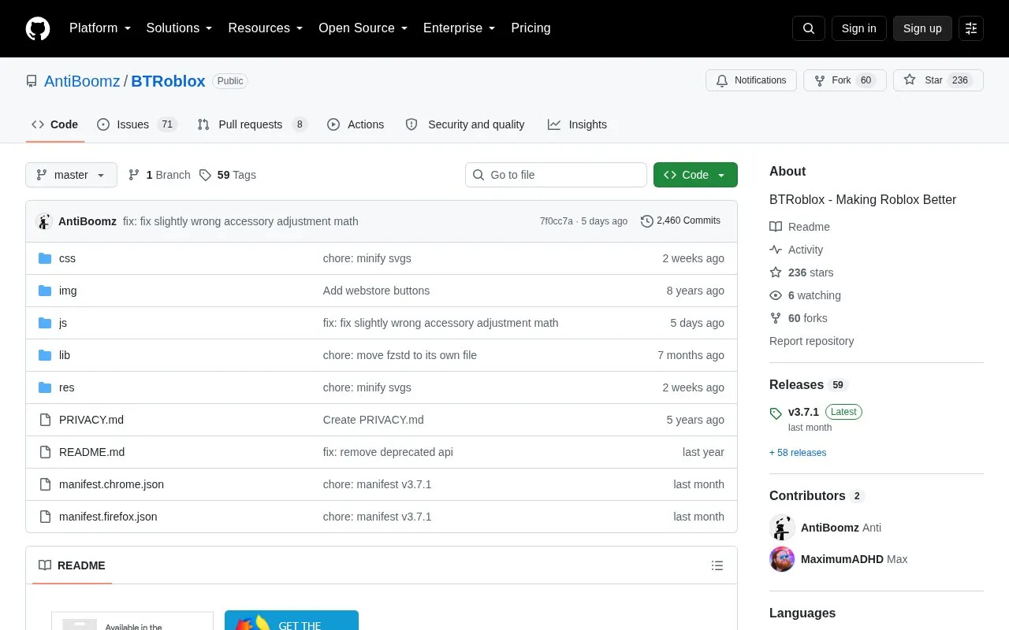Expand the Solutions menu
The height and width of the screenshot is (630, 1009).
[180, 28]
